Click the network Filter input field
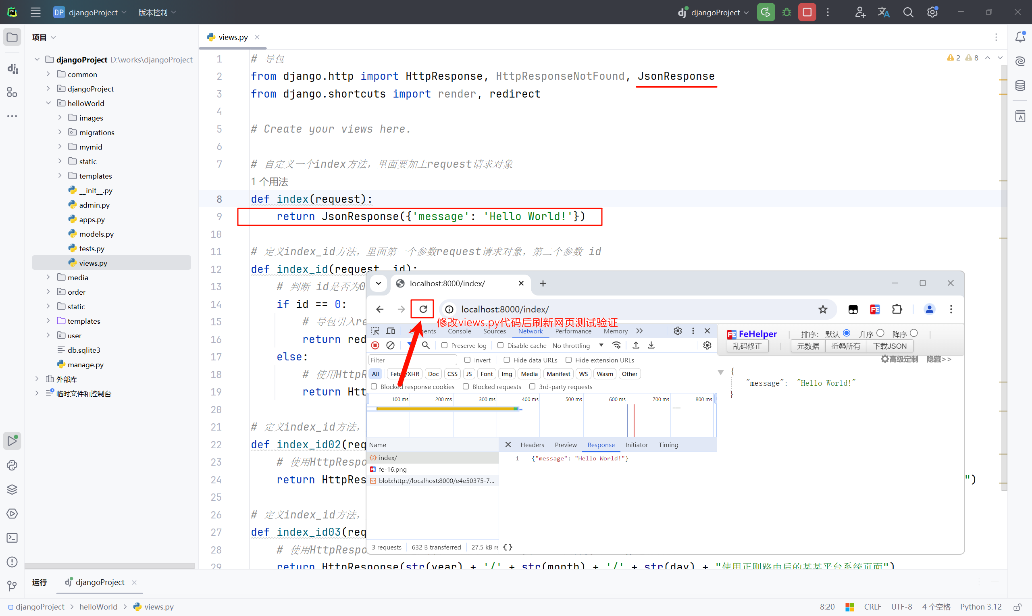The height and width of the screenshot is (616, 1032). pyautogui.click(x=412, y=360)
